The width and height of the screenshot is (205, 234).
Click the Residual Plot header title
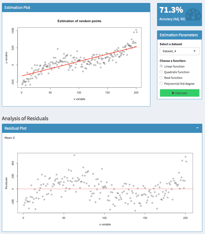15,128
